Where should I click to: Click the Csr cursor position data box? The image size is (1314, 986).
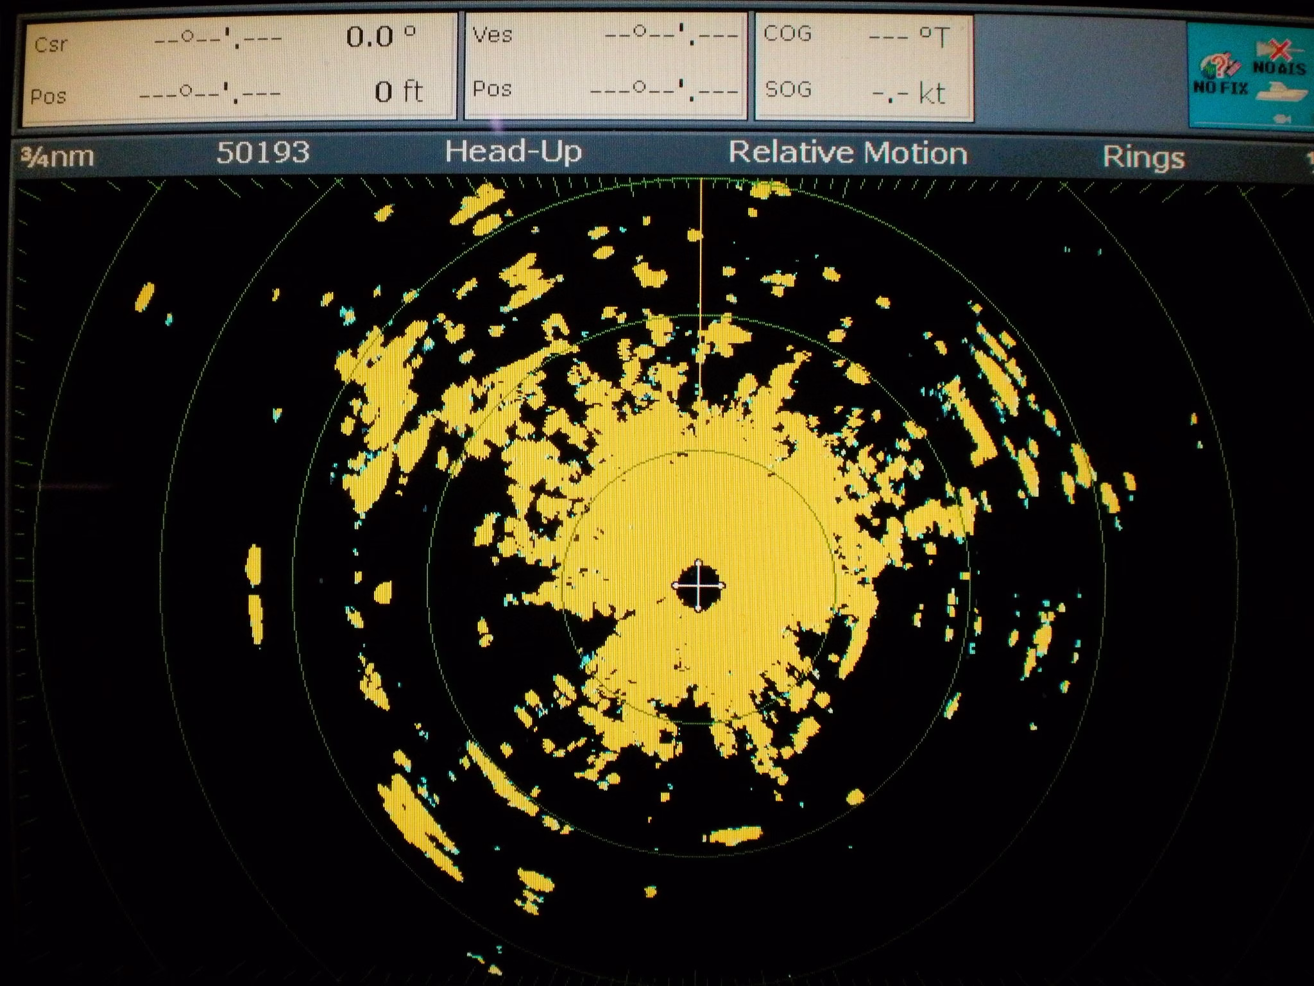point(239,67)
